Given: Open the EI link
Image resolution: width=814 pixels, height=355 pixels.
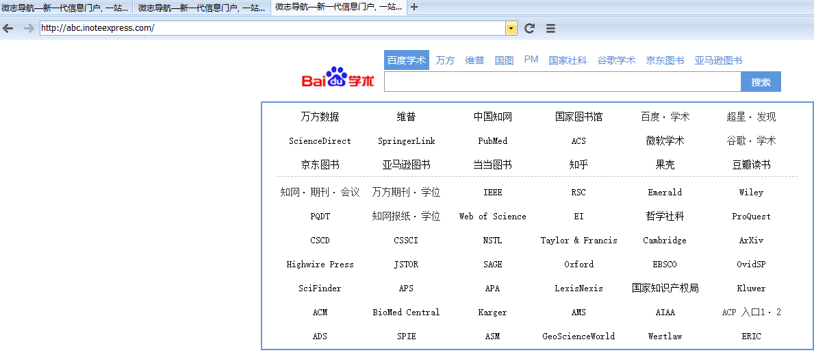Looking at the screenshot, I should click(x=578, y=217).
